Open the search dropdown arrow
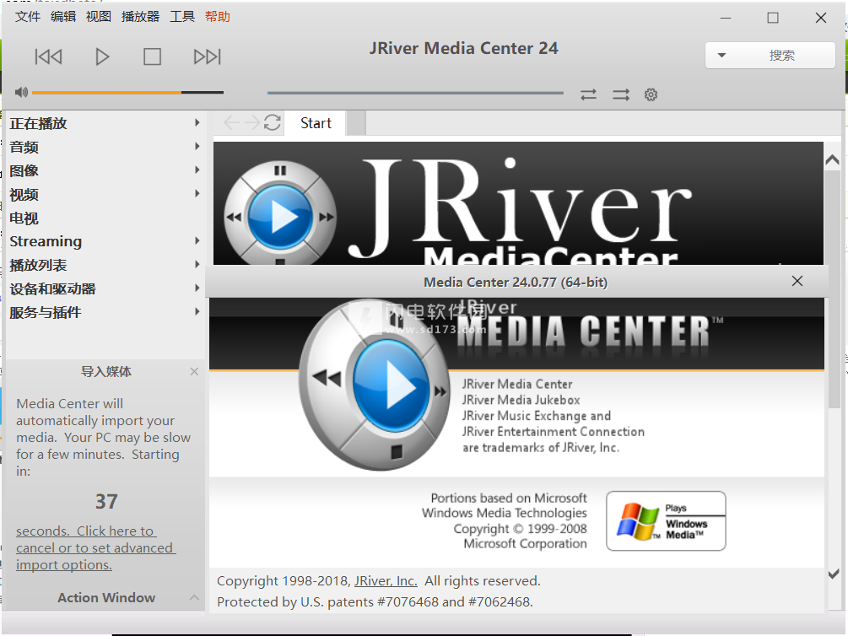The width and height of the screenshot is (848, 636). click(721, 55)
